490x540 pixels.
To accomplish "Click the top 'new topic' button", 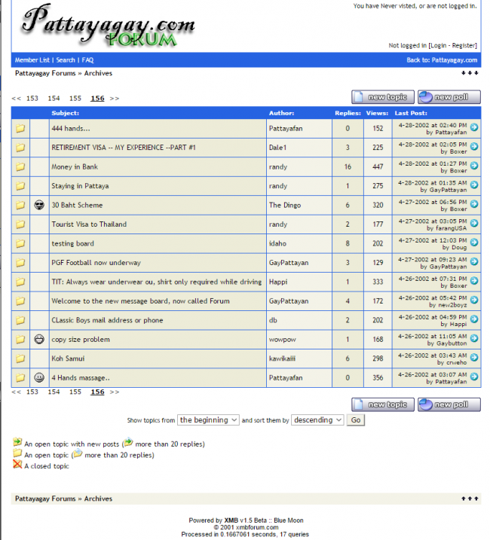I will pyautogui.click(x=383, y=97).
